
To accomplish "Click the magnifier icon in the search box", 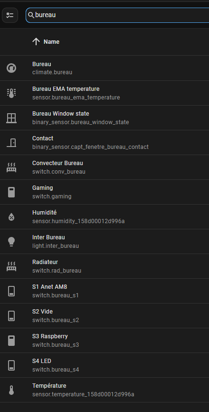I will [31, 15].
